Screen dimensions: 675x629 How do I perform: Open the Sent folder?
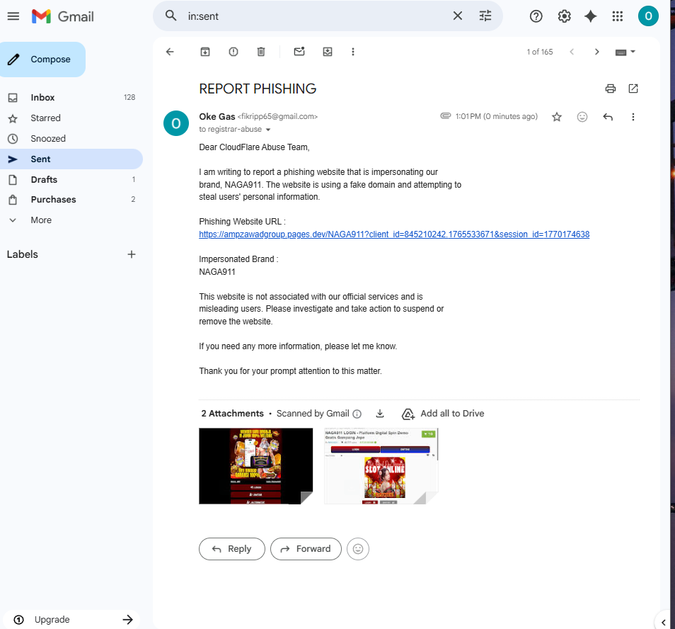click(71, 159)
